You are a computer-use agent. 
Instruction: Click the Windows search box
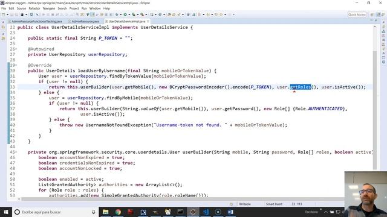coord(55,212)
